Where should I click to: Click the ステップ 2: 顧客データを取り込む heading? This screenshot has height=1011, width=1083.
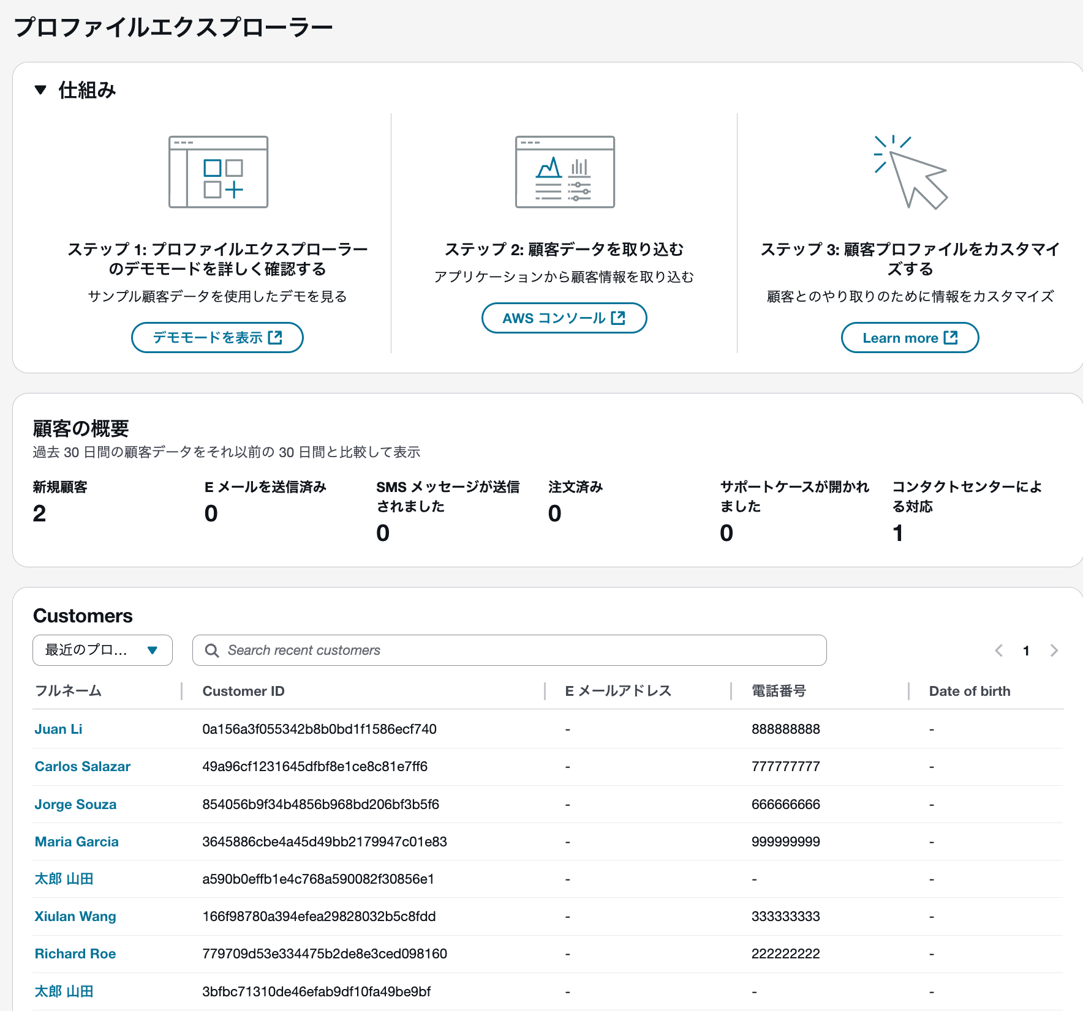(564, 249)
